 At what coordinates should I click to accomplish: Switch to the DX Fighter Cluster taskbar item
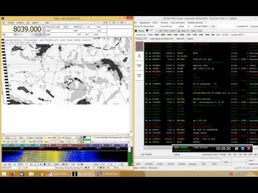coord(108,174)
